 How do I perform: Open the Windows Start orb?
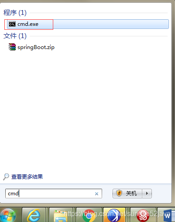pos(8,215)
